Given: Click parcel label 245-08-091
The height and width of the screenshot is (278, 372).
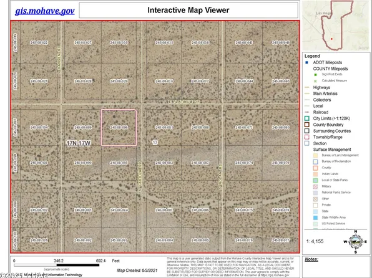Looking at the screenshot, I should (x=83, y=210).
